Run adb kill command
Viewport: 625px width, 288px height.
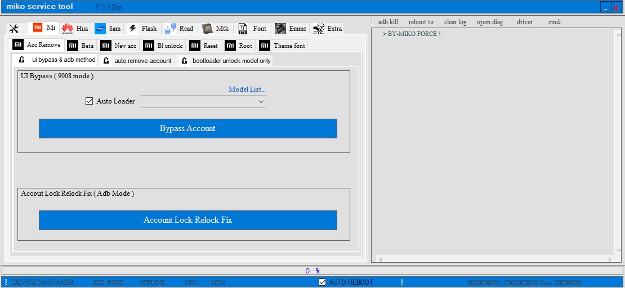click(389, 22)
